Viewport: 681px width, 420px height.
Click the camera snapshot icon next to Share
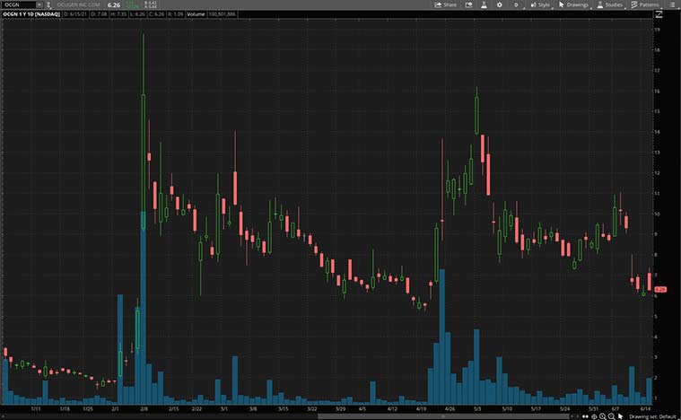pos(468,4)
